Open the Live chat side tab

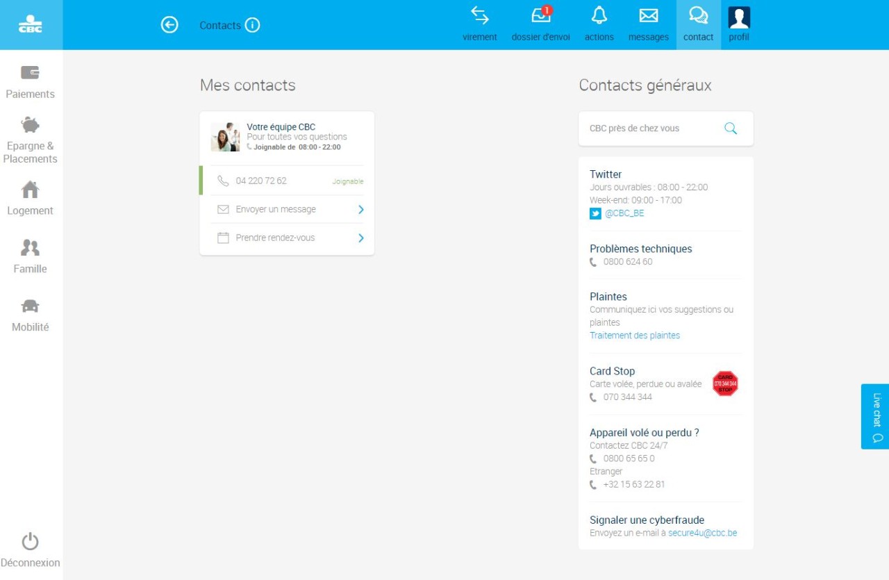click(875, 417)
